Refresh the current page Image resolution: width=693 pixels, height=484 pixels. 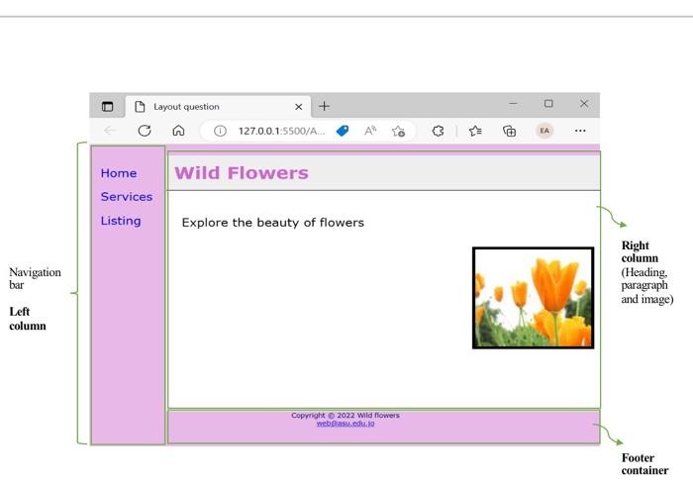point(145,131)
